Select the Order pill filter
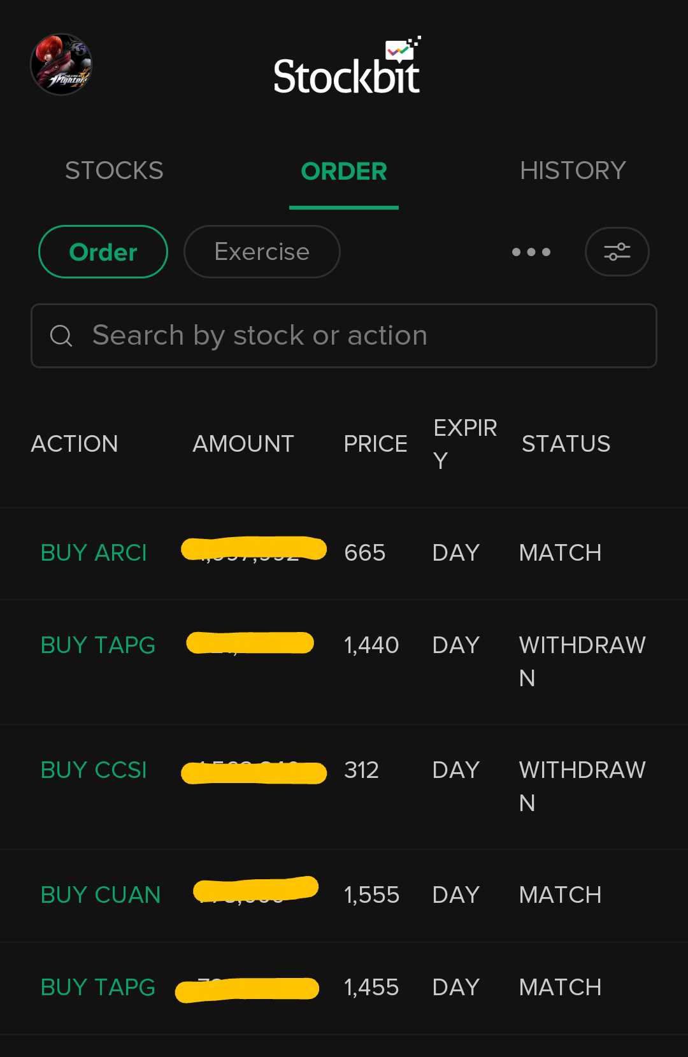This screenshot has height=1057, width=688. point(103,252)
